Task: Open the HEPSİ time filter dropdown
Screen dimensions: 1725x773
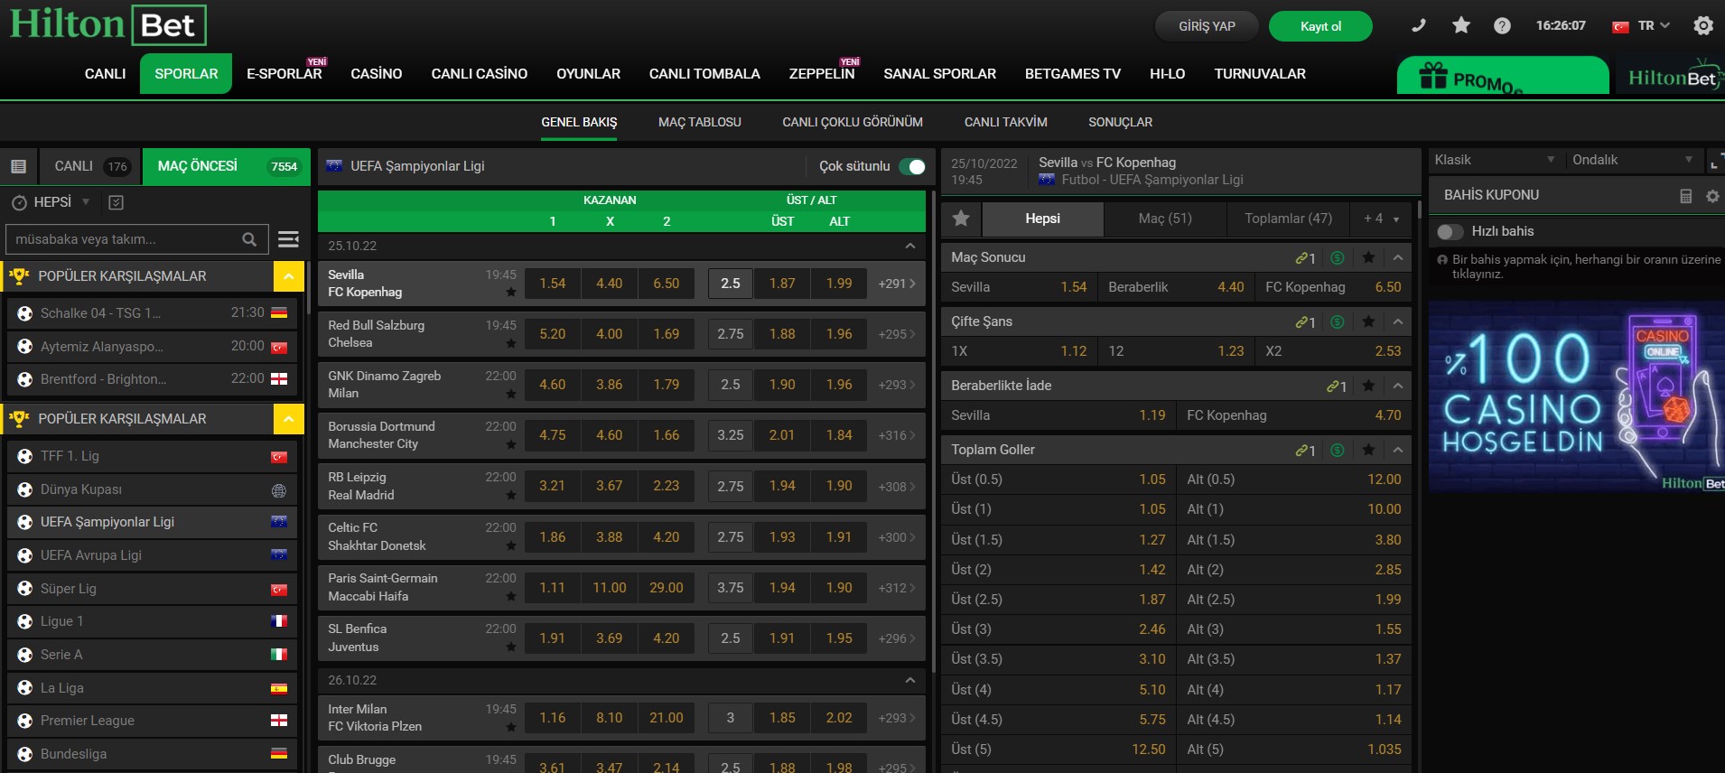Action: pos(51,202)
